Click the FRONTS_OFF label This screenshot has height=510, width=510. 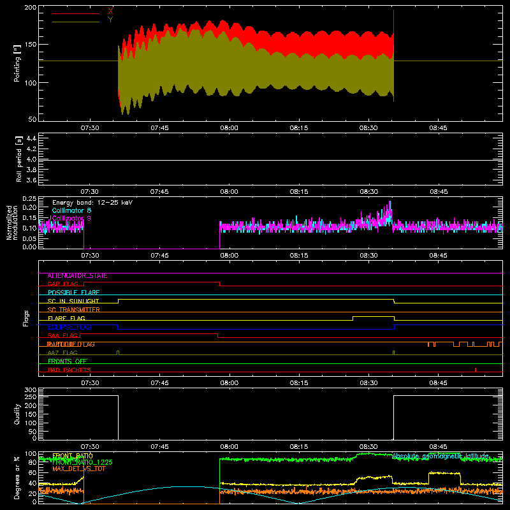(68, 361)
